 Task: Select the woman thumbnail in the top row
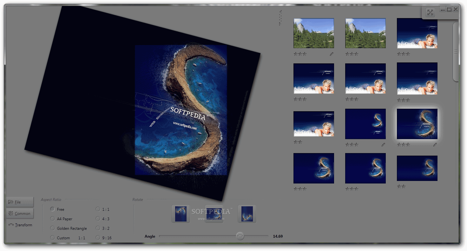[417, 33]
